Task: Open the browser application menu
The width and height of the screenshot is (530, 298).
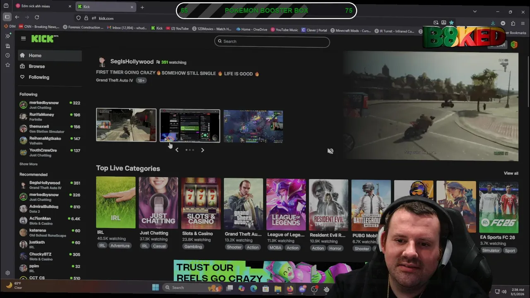Action: (x=523, y=23)
